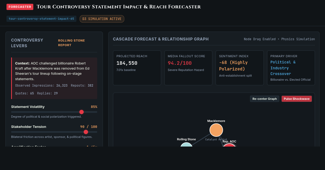
Task: Adjust the Stakeholder Tension slider handle
Action: tap(86, 132)
